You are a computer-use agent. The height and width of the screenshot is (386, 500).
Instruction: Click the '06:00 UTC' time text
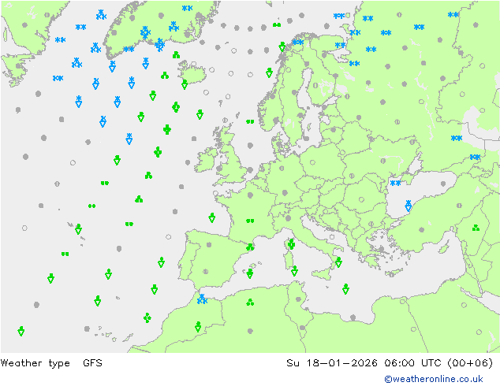coord(413,362)
